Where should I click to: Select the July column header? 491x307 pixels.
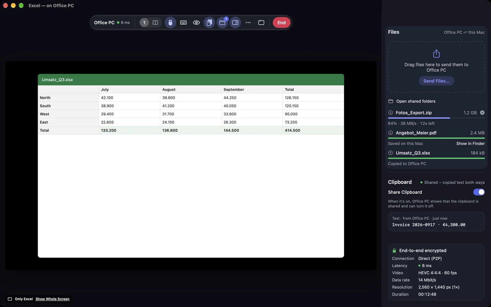[x=130, y=89]
